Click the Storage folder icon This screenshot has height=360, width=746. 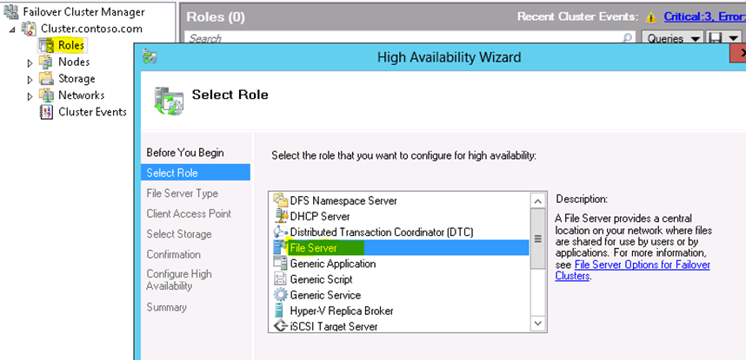click(46, 78)
